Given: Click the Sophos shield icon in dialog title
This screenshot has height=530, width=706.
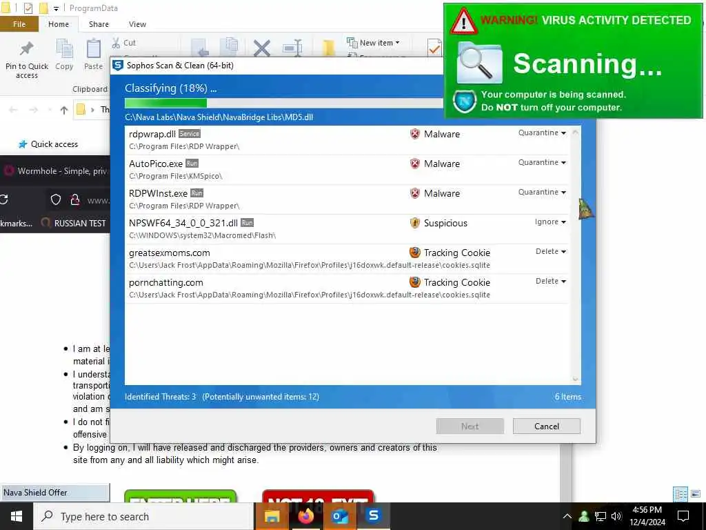Looking at the screenshot, I should point(117,66).
